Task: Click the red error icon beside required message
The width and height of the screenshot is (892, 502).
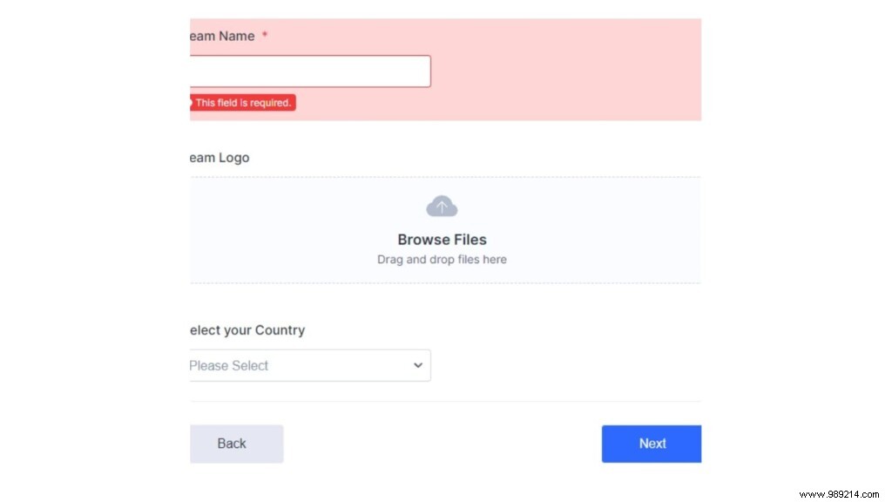Action: coord(190,103)
